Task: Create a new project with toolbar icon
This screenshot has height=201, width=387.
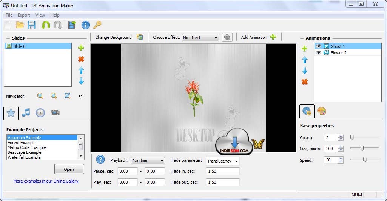Action: coord(8,25)
